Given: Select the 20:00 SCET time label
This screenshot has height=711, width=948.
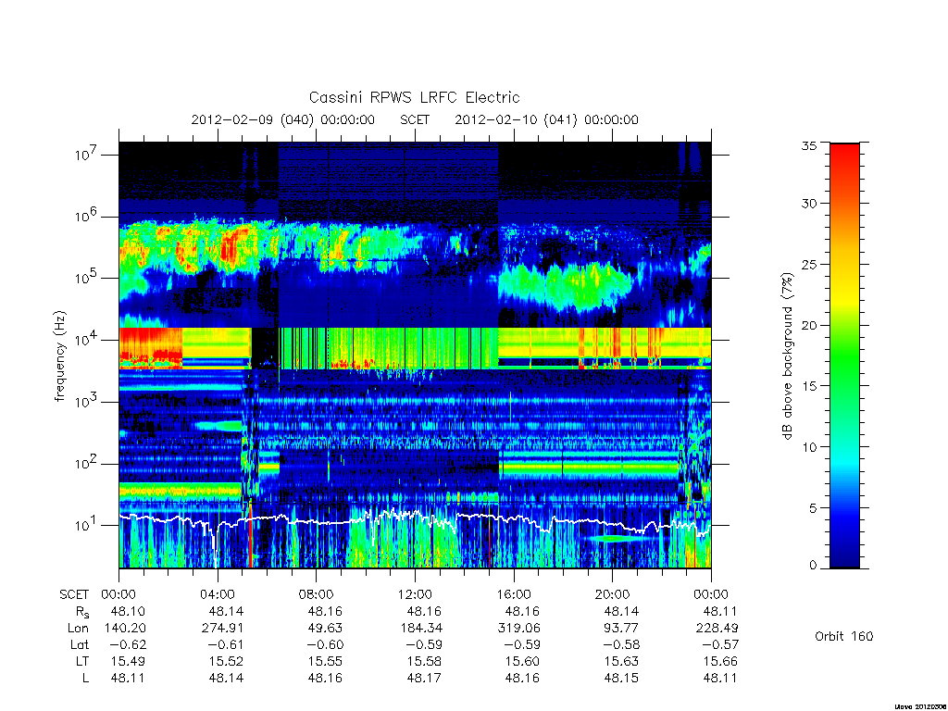Looking at the screenshot, I should tap(612, 594).
